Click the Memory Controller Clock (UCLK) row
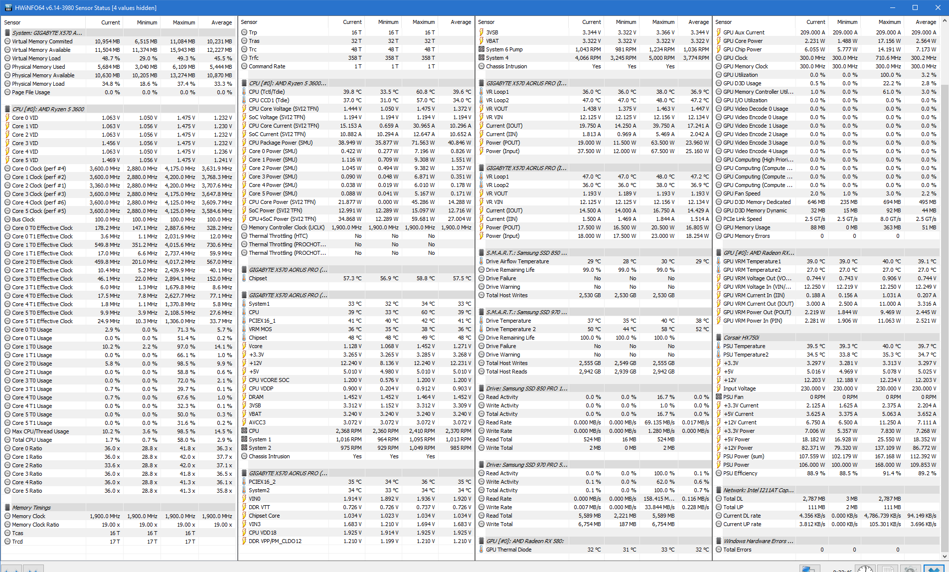This screenshot has width=949, height=572. pyautogui.click(x=356, y=227)
